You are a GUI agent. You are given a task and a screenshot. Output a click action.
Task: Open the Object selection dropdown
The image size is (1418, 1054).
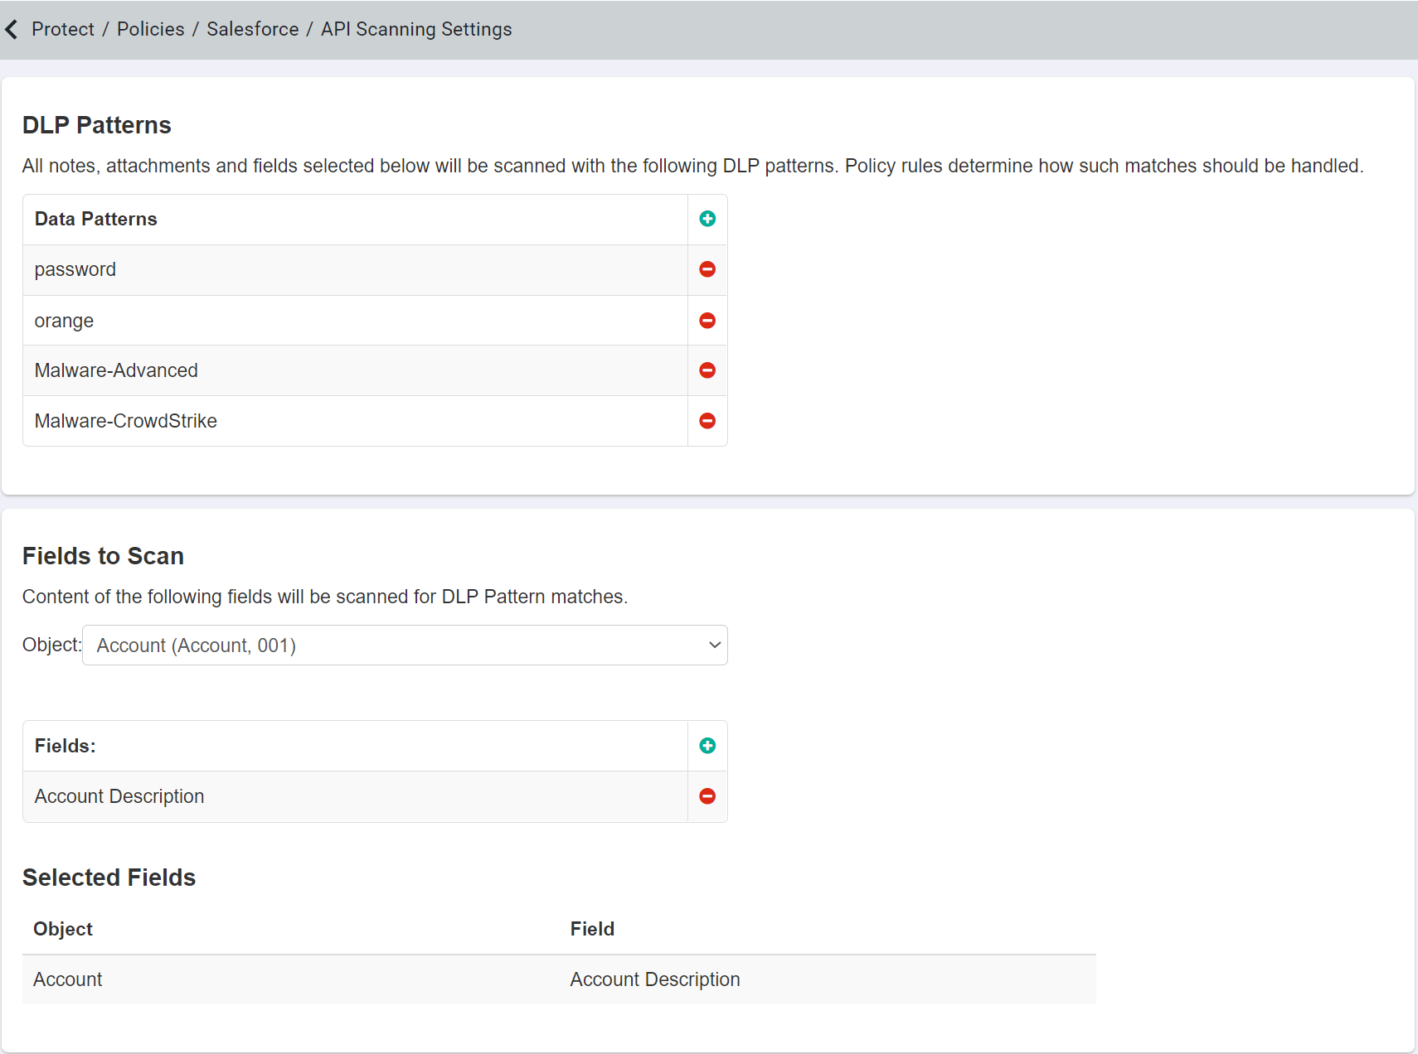tap(405, 645)
